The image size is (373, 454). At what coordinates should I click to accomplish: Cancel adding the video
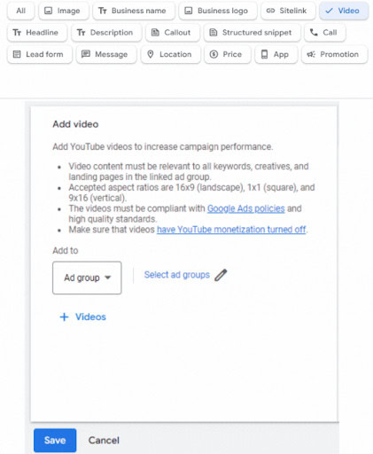click(104, 440)
